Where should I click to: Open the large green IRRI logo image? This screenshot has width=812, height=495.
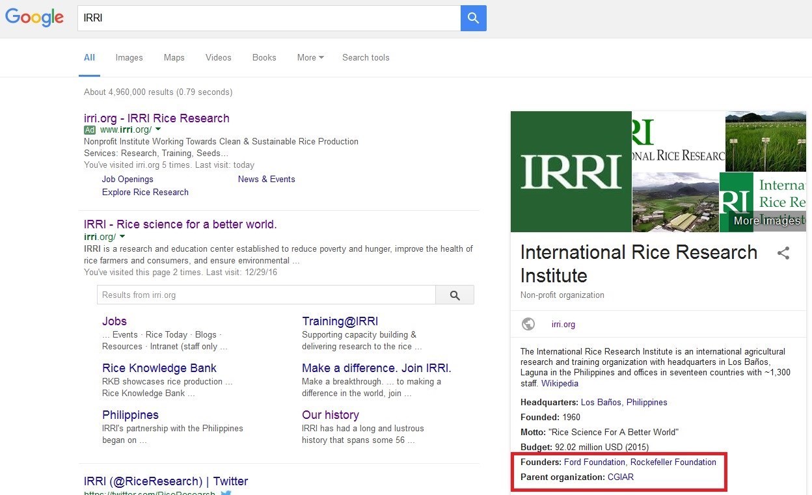[x=571, y=172]
